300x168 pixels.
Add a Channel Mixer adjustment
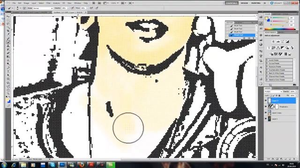[292, 48]
